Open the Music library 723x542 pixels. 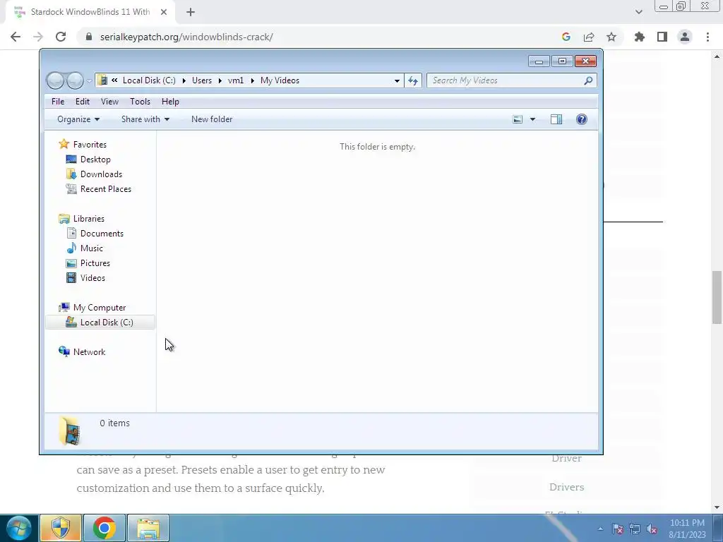[x=91, y=248]
